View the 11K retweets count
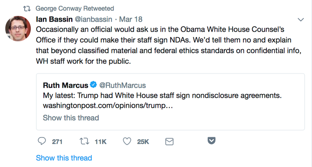 tap(101, 142)
